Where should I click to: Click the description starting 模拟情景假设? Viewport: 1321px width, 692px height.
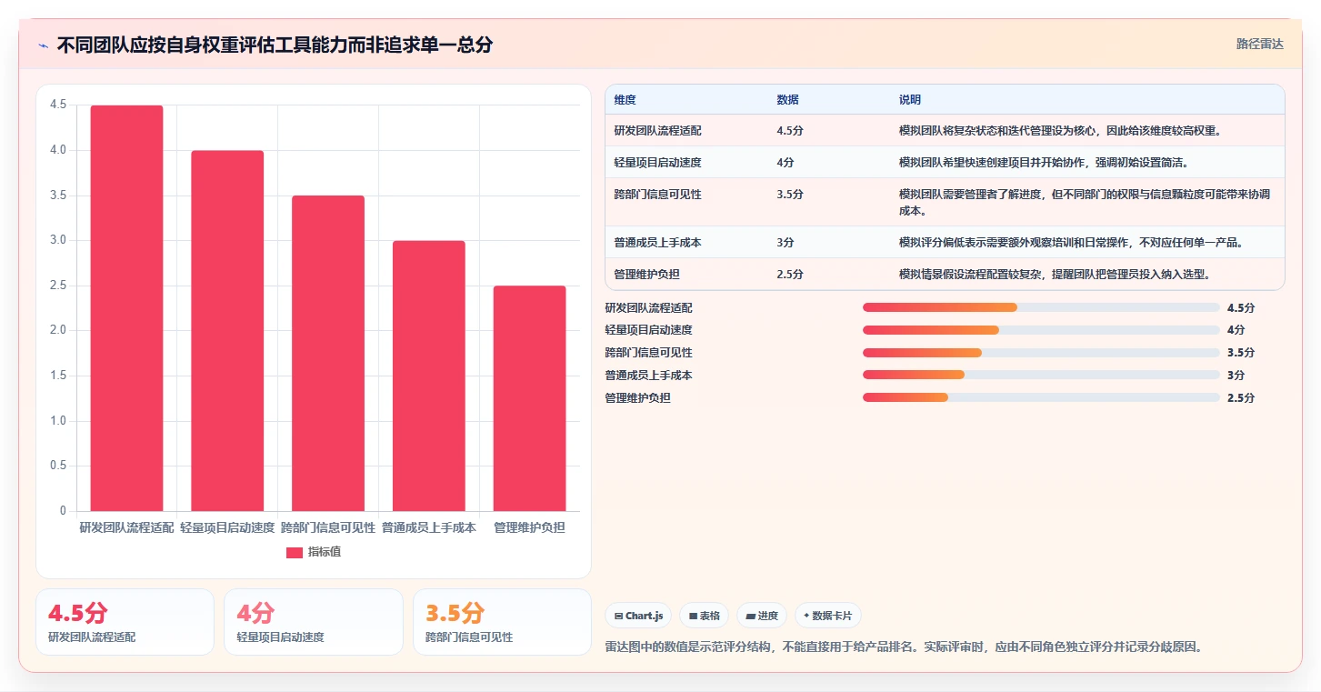(1055, 275)
